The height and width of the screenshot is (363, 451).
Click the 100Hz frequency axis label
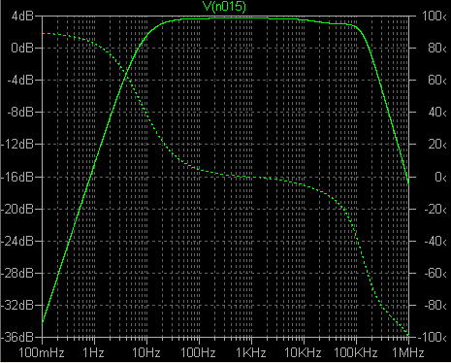click(x=198, y=352)
